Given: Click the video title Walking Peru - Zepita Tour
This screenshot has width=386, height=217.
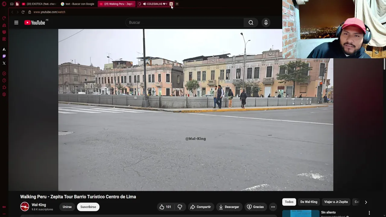Looking at the screenshot, I should click(78, 197).
